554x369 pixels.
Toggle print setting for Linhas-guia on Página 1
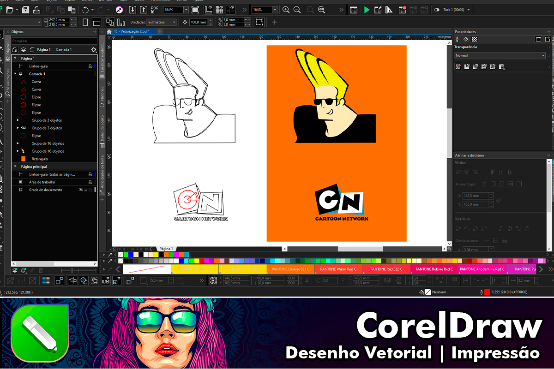coord(90,66)
